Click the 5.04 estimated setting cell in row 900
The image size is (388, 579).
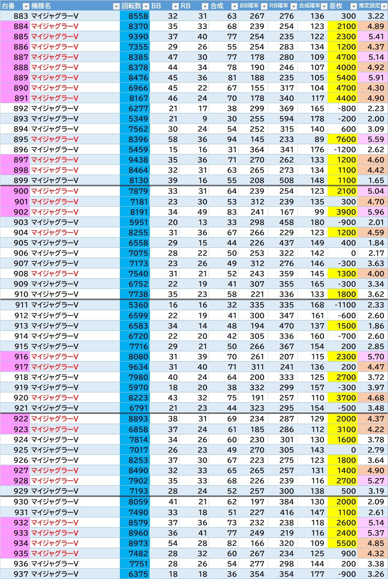click(x=372, y=191)
